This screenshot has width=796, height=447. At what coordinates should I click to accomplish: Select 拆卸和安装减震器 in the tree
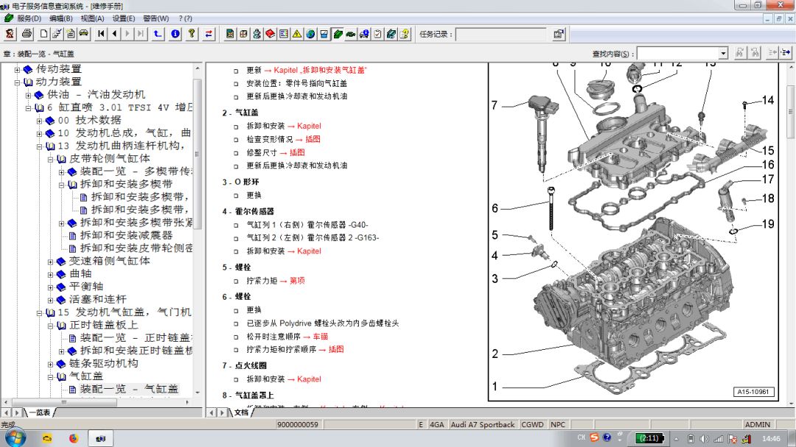(x=126, y=235)
